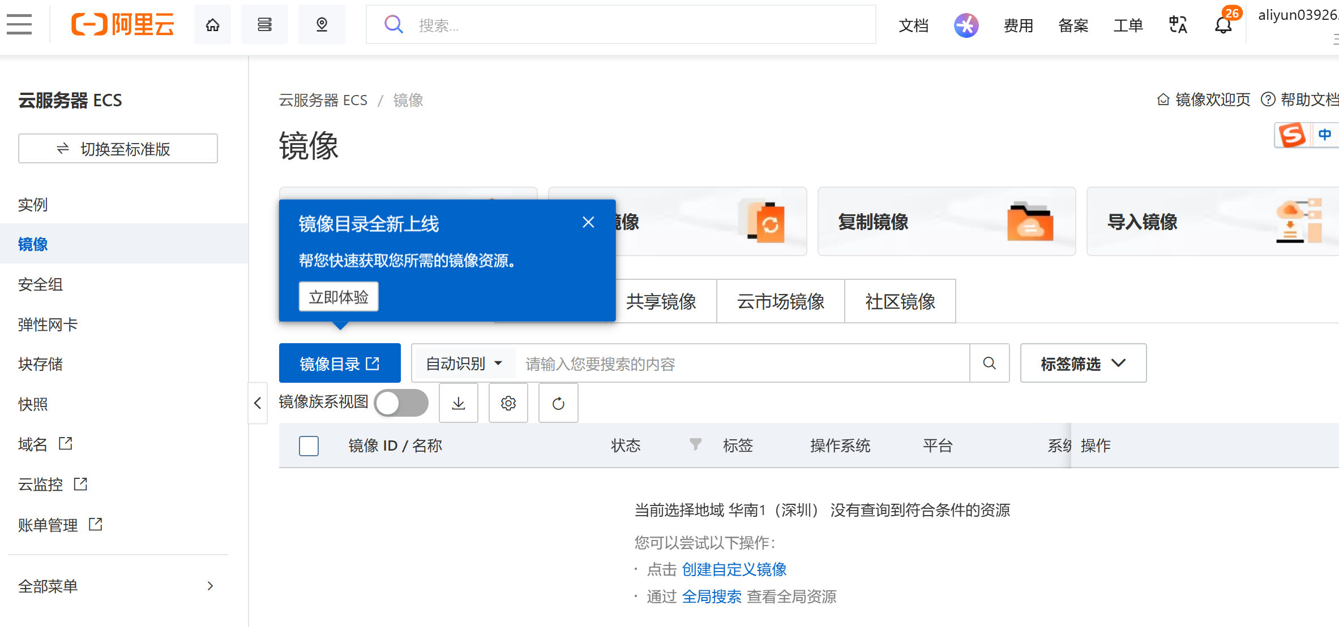The width and height of the screenshot is (1339, 627).
Task: Open the 自动识别 dropdown
Action: click(464, 364)
